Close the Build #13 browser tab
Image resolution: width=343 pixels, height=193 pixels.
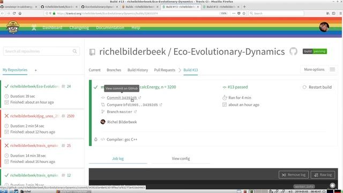click(198, 7)
